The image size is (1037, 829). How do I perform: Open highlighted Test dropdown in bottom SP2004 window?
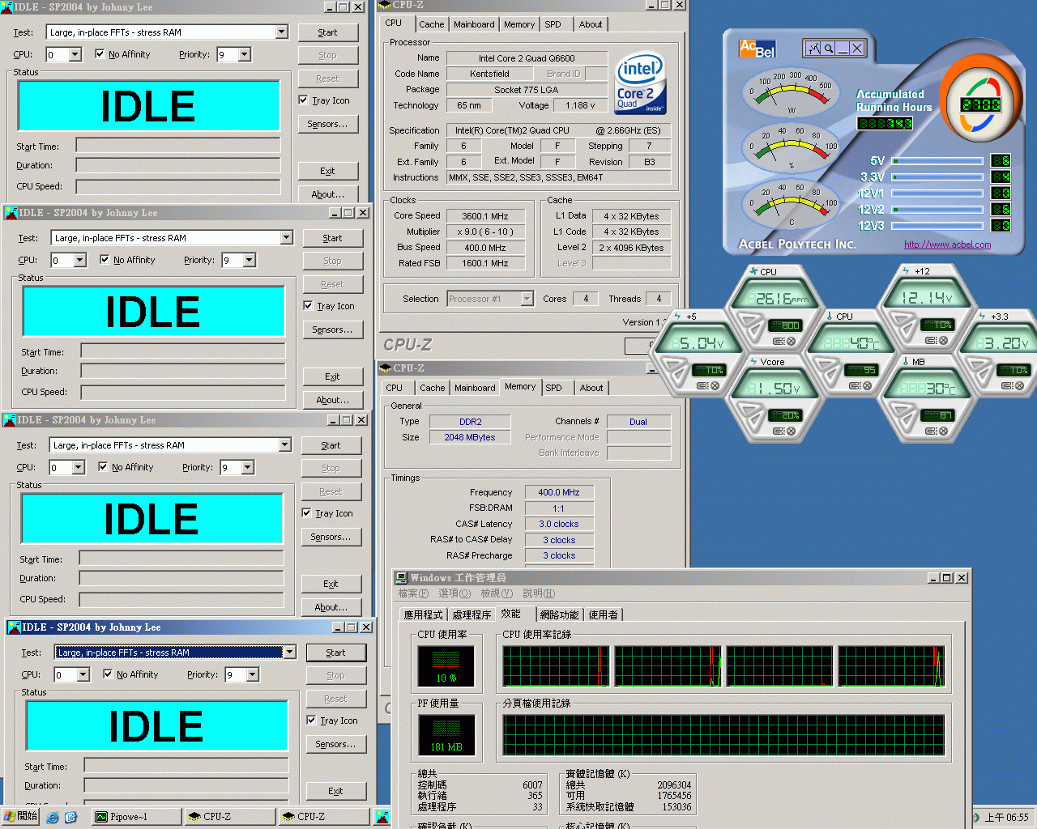[x=290, y=653]
